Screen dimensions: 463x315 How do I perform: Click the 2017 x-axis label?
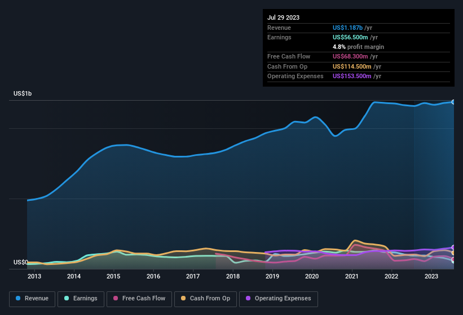coord(193,276)
